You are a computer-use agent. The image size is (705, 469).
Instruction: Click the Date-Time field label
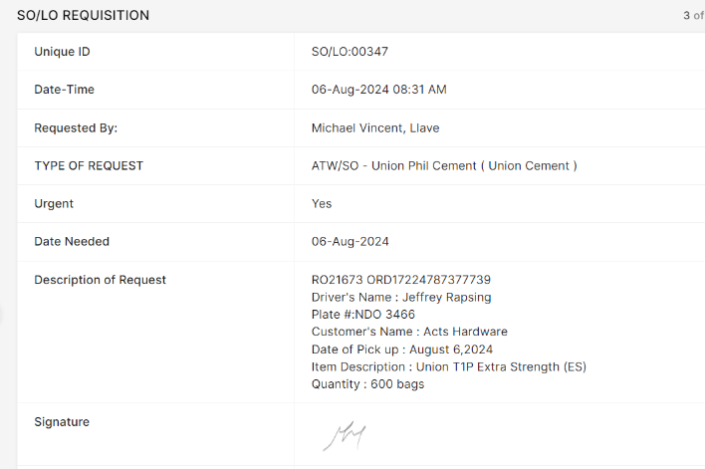pyautogui.click(x=65, y=90)
